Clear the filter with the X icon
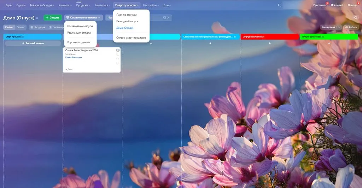The width and height of the screenshot is (362, 188). pos(169,18)
